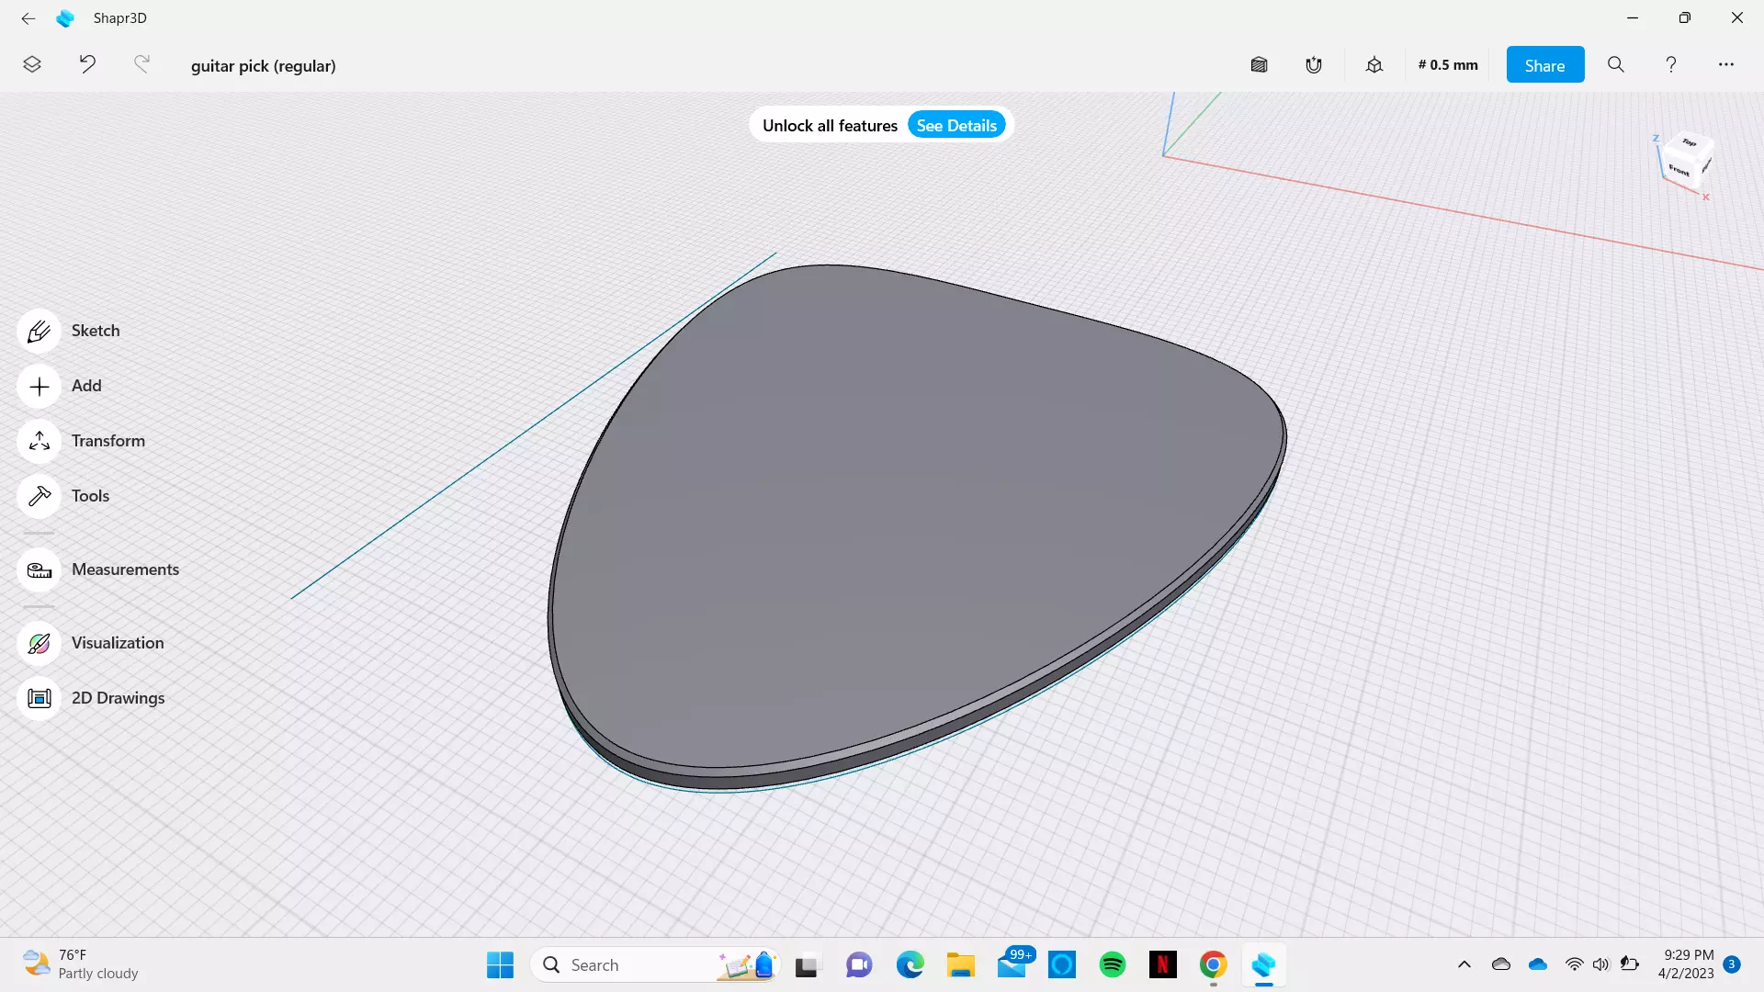Click the Shapr3D taskbar icon
This screenshot has height=992, width=1764.
pos(1264,964)
